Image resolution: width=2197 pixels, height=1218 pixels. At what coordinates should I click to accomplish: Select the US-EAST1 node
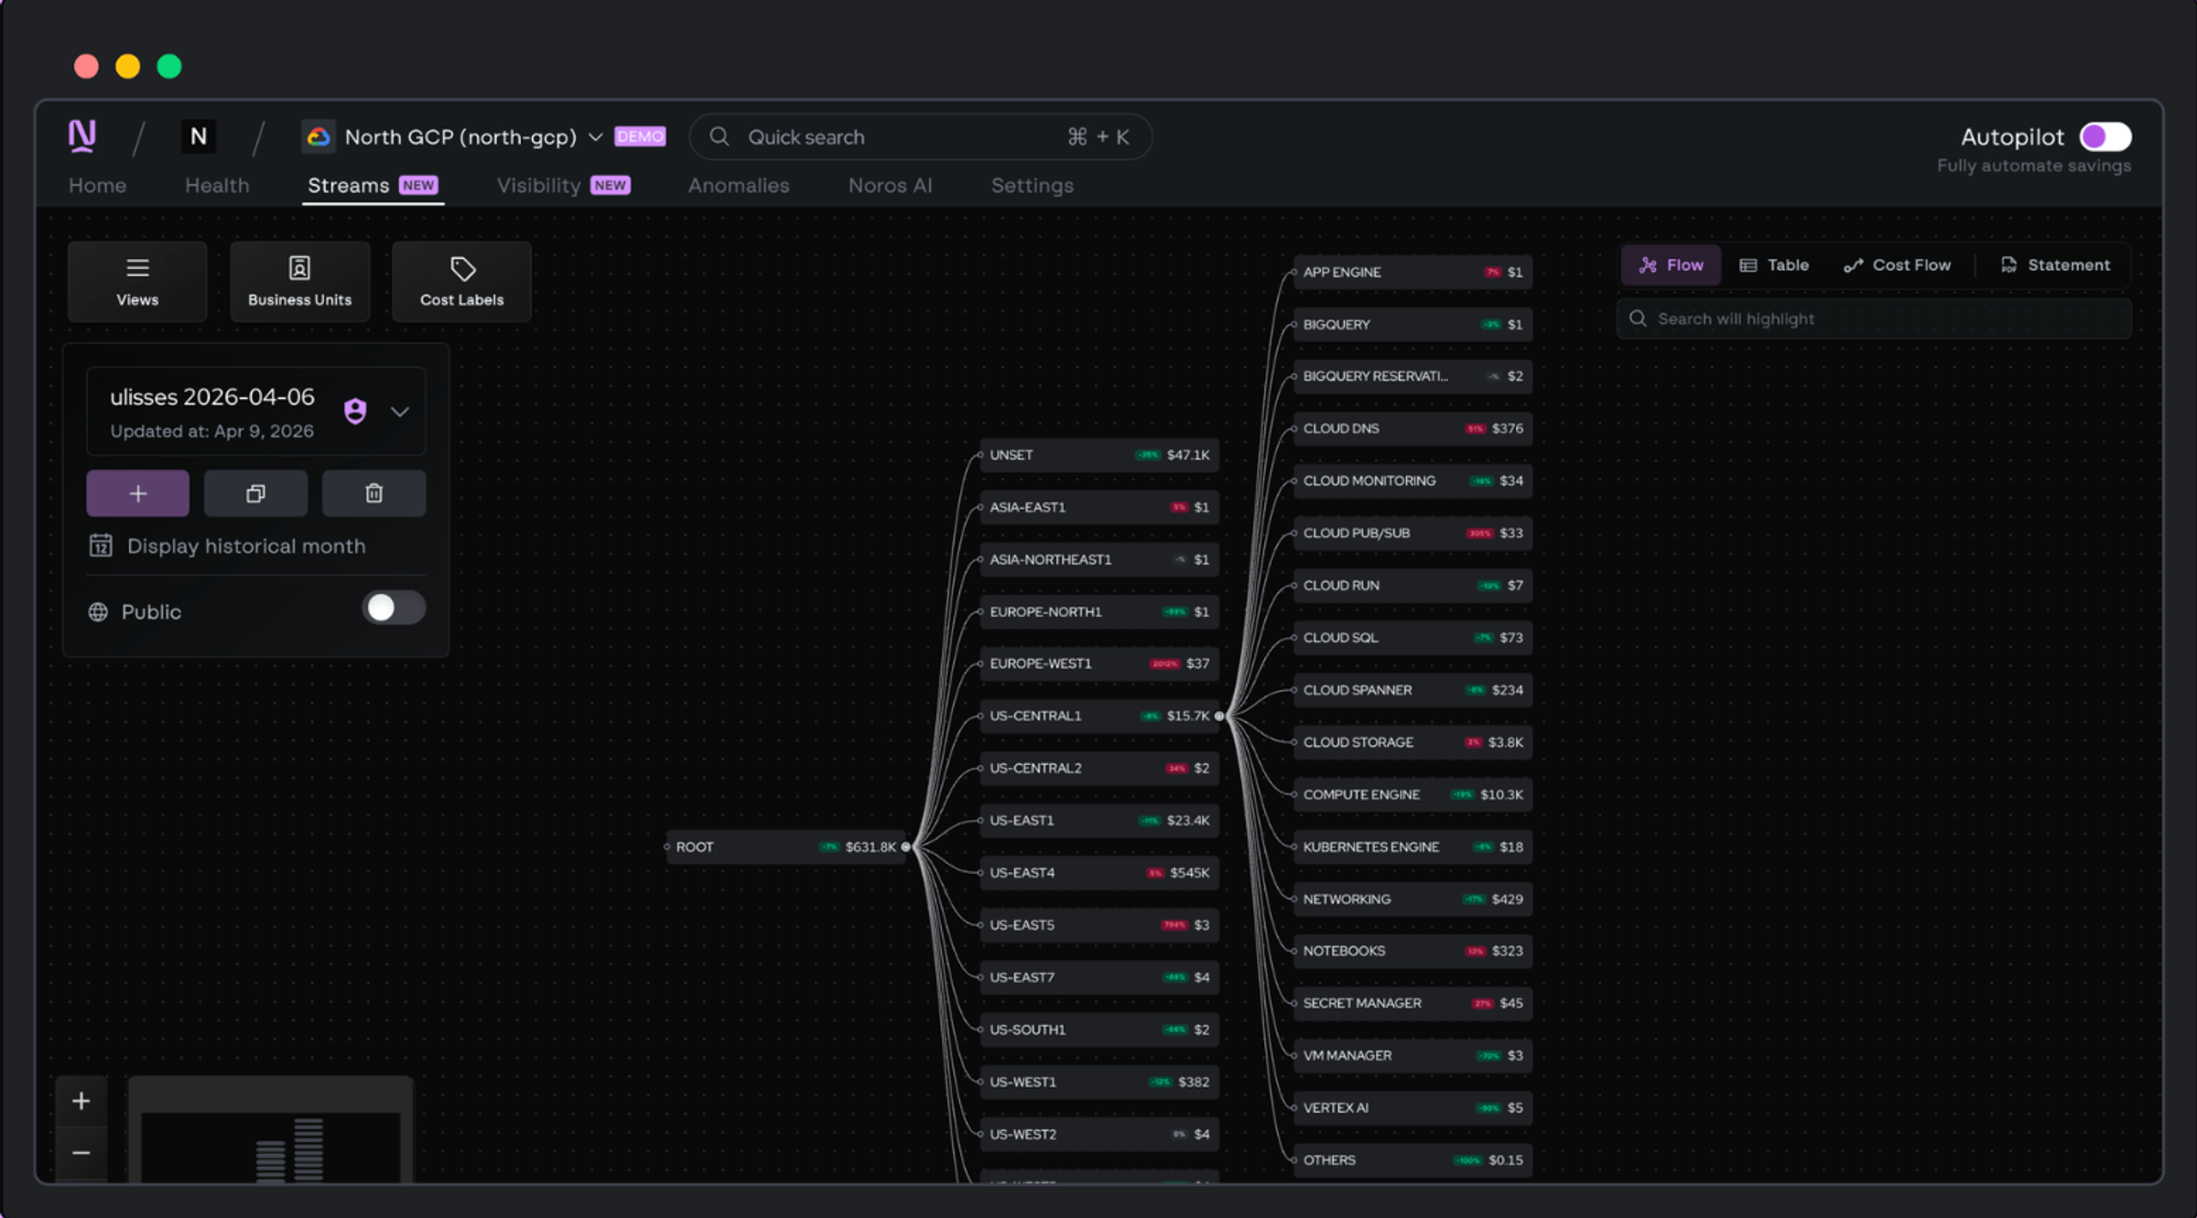click(1099, 820)
